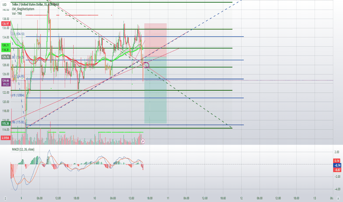The width and height of the screenshot is (343, 202).
Task: Open the timezone Z button on time axis
Action: pos(5,198)
